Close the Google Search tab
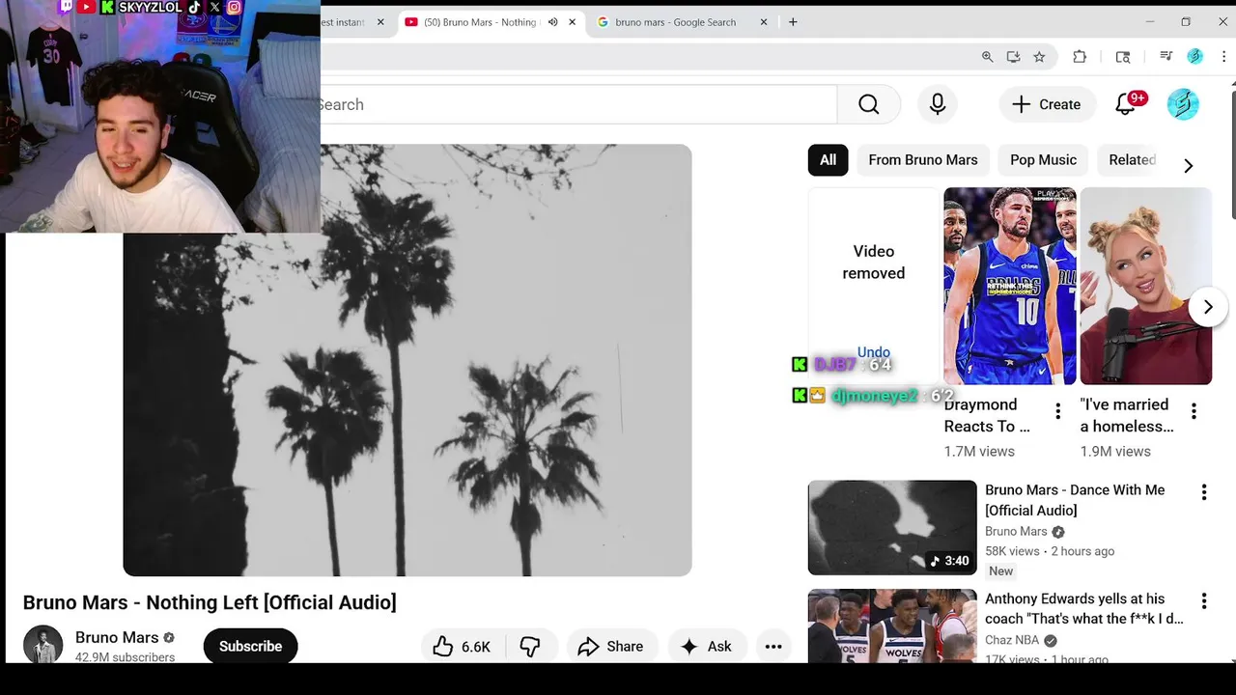The height and width of the screenshot is (695, 1236). click(764, 22)
